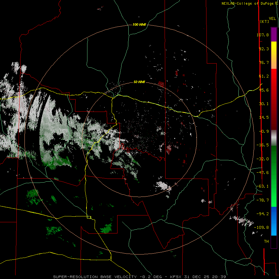Select the 45.6 legend value
The height and width of the screenshot is (279, 279).
click(264, 90)
